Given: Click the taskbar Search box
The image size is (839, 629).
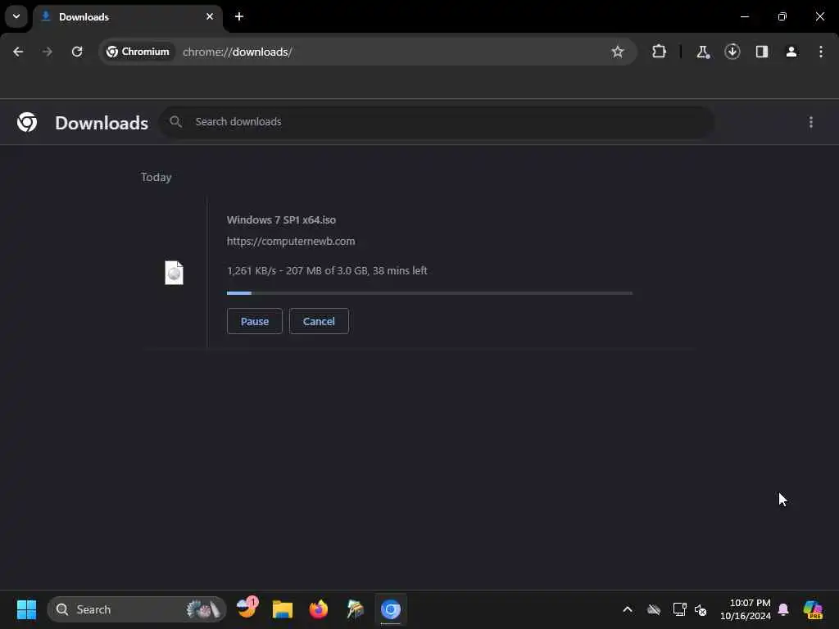Looking at the screenshot, I should [x=137, y=609].
